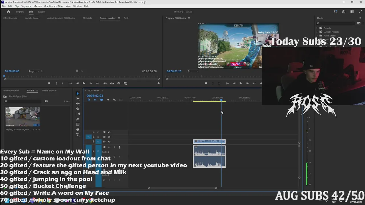Select the Ripple Edit tool
This screenshot has width=365, height=205.
tap(78, 104)
